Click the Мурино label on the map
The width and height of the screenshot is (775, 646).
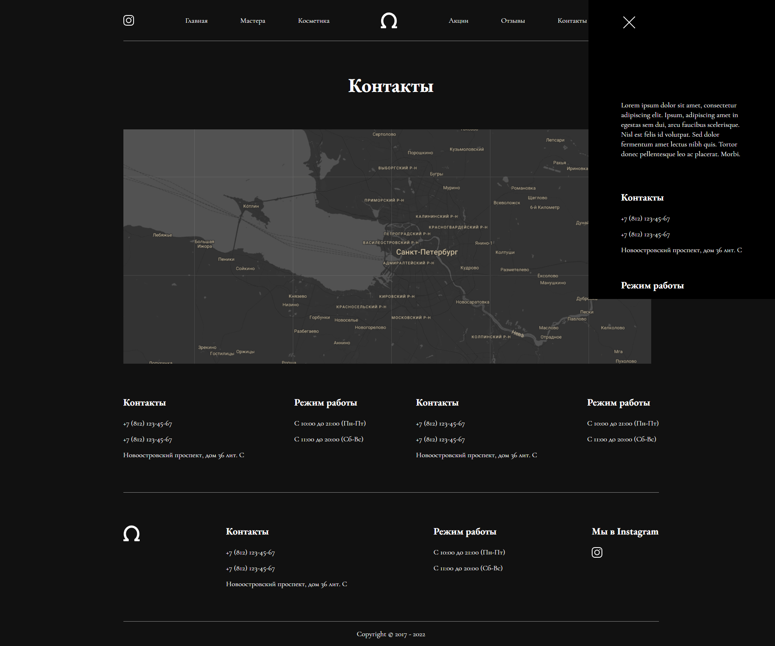(x=451, y=188)
